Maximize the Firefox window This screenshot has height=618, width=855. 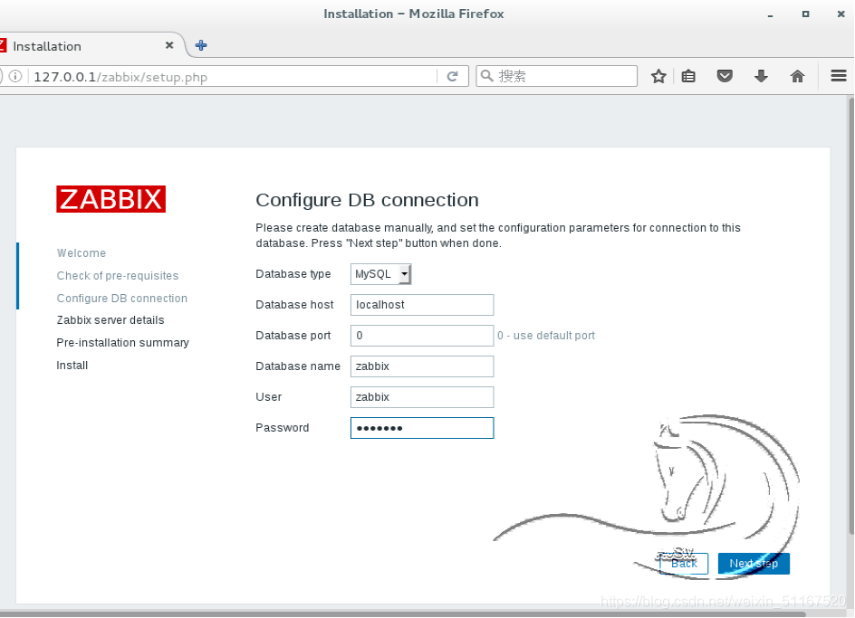(805, 14)
